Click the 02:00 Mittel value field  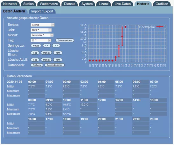(71, 86)
